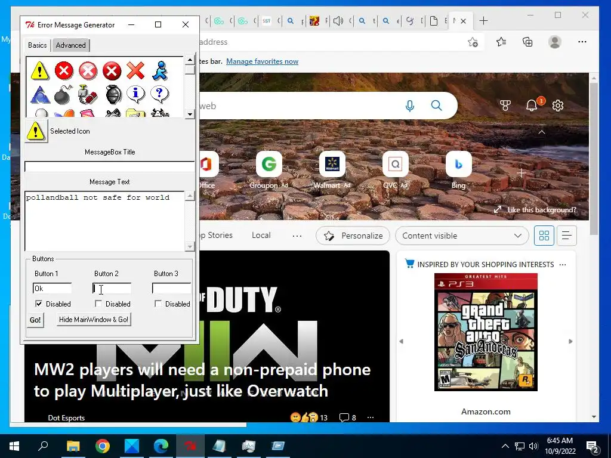This screenshot has width=611, height=458.
Task: Open the Top Stories feed tab
Action: (x=216, y=235)
